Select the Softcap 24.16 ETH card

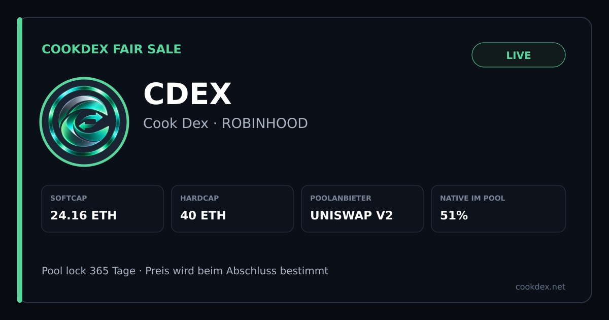[103, 209]
